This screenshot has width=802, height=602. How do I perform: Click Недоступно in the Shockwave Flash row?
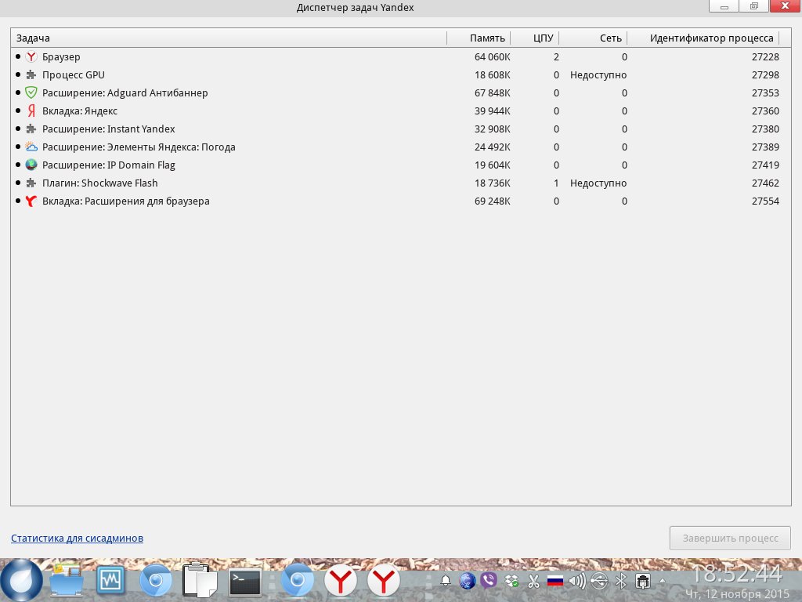coord(598,183)
